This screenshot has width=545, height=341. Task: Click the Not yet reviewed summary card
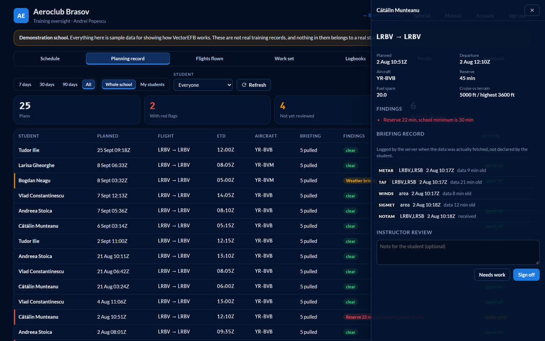[x=322, y=110]
